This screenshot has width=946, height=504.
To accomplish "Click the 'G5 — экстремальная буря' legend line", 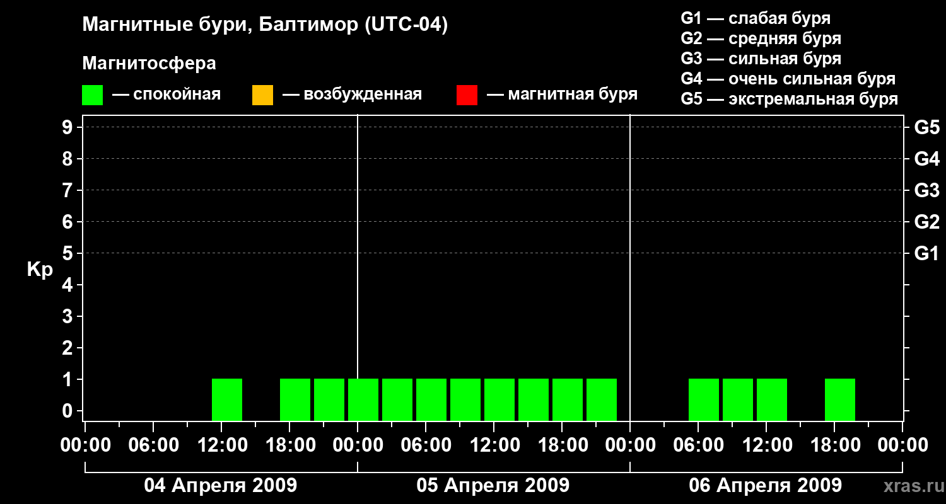I will click(790, 99).
